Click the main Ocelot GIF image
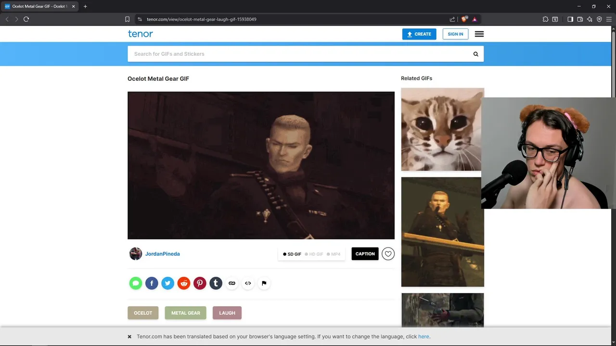 point(261,165)
